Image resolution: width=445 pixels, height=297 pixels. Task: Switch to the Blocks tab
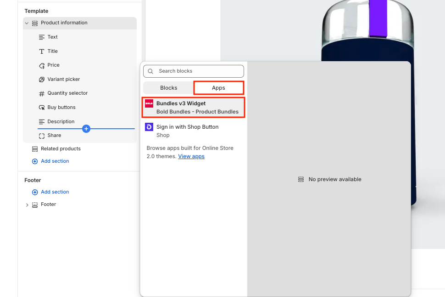(168, 88)
